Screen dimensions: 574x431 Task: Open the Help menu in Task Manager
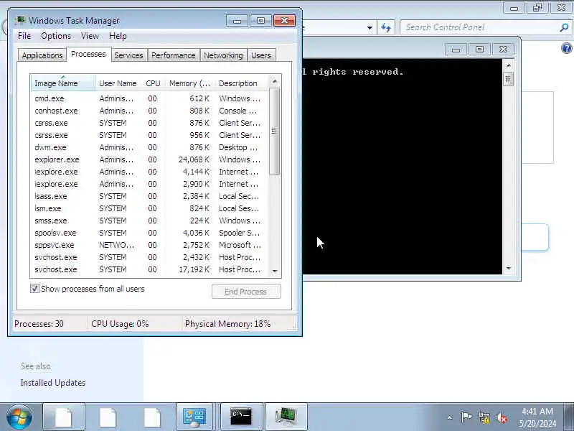coord(118,36)
